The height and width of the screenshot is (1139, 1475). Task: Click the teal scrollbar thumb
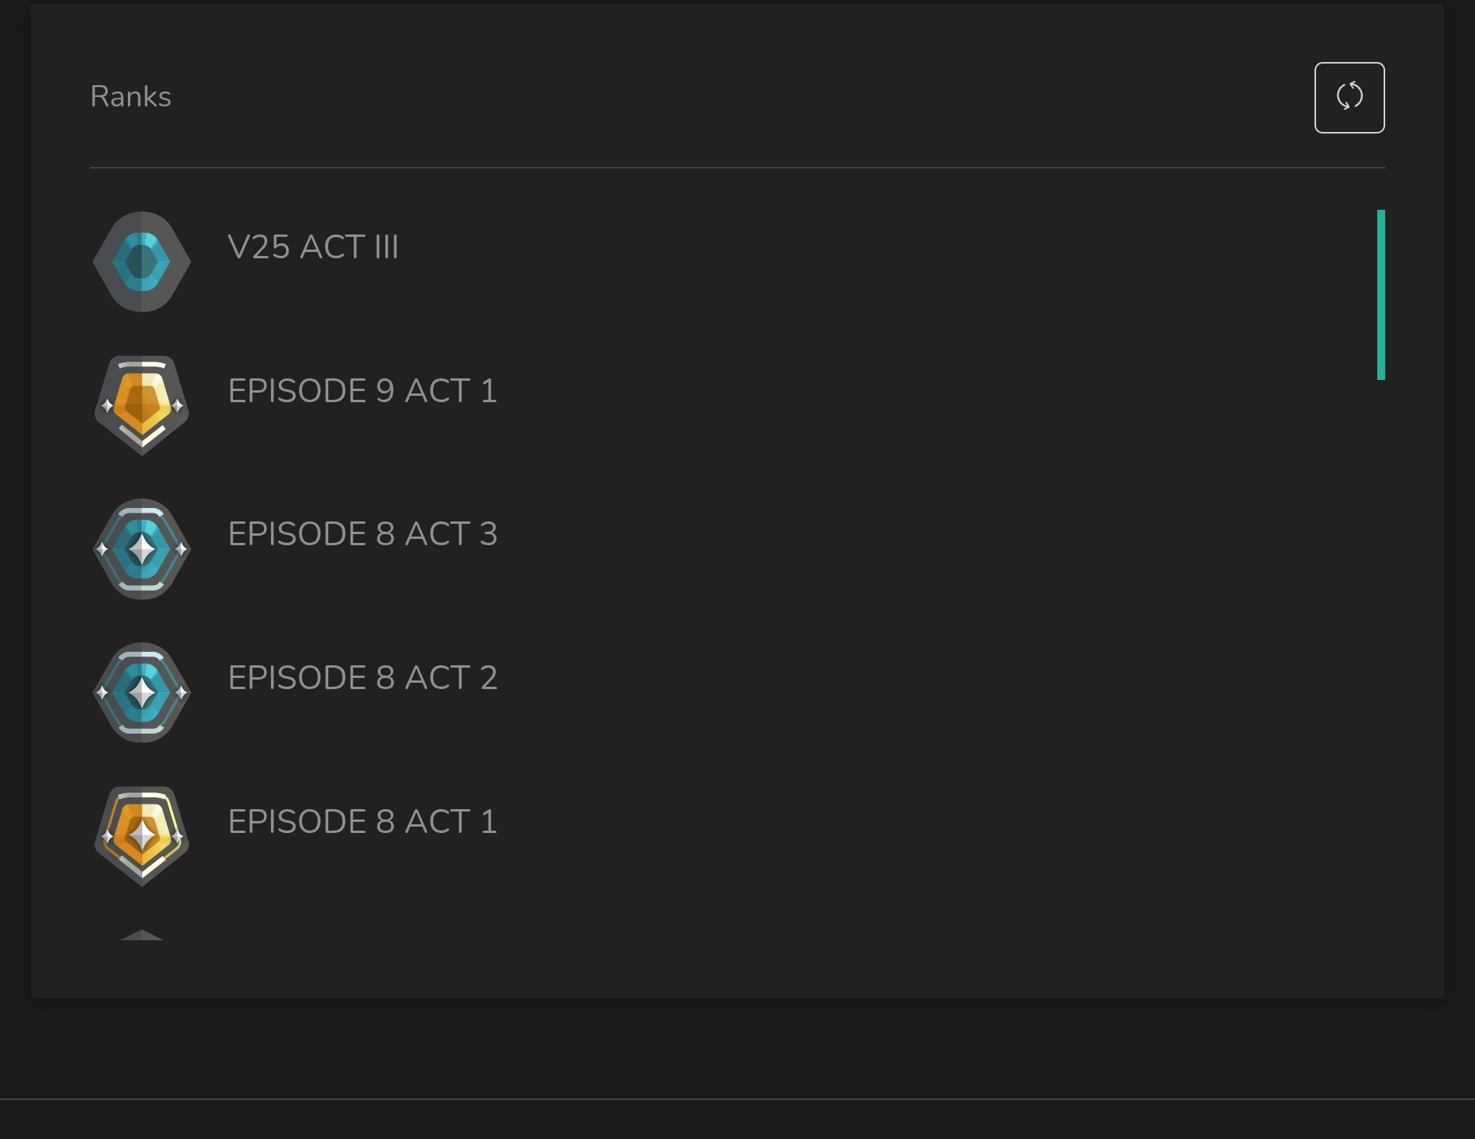point(1380,294)
